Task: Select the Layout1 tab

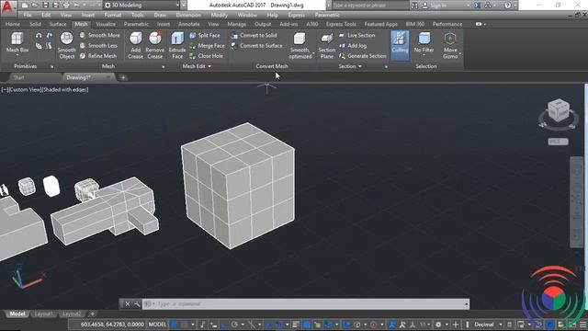Action: [43, 314]
